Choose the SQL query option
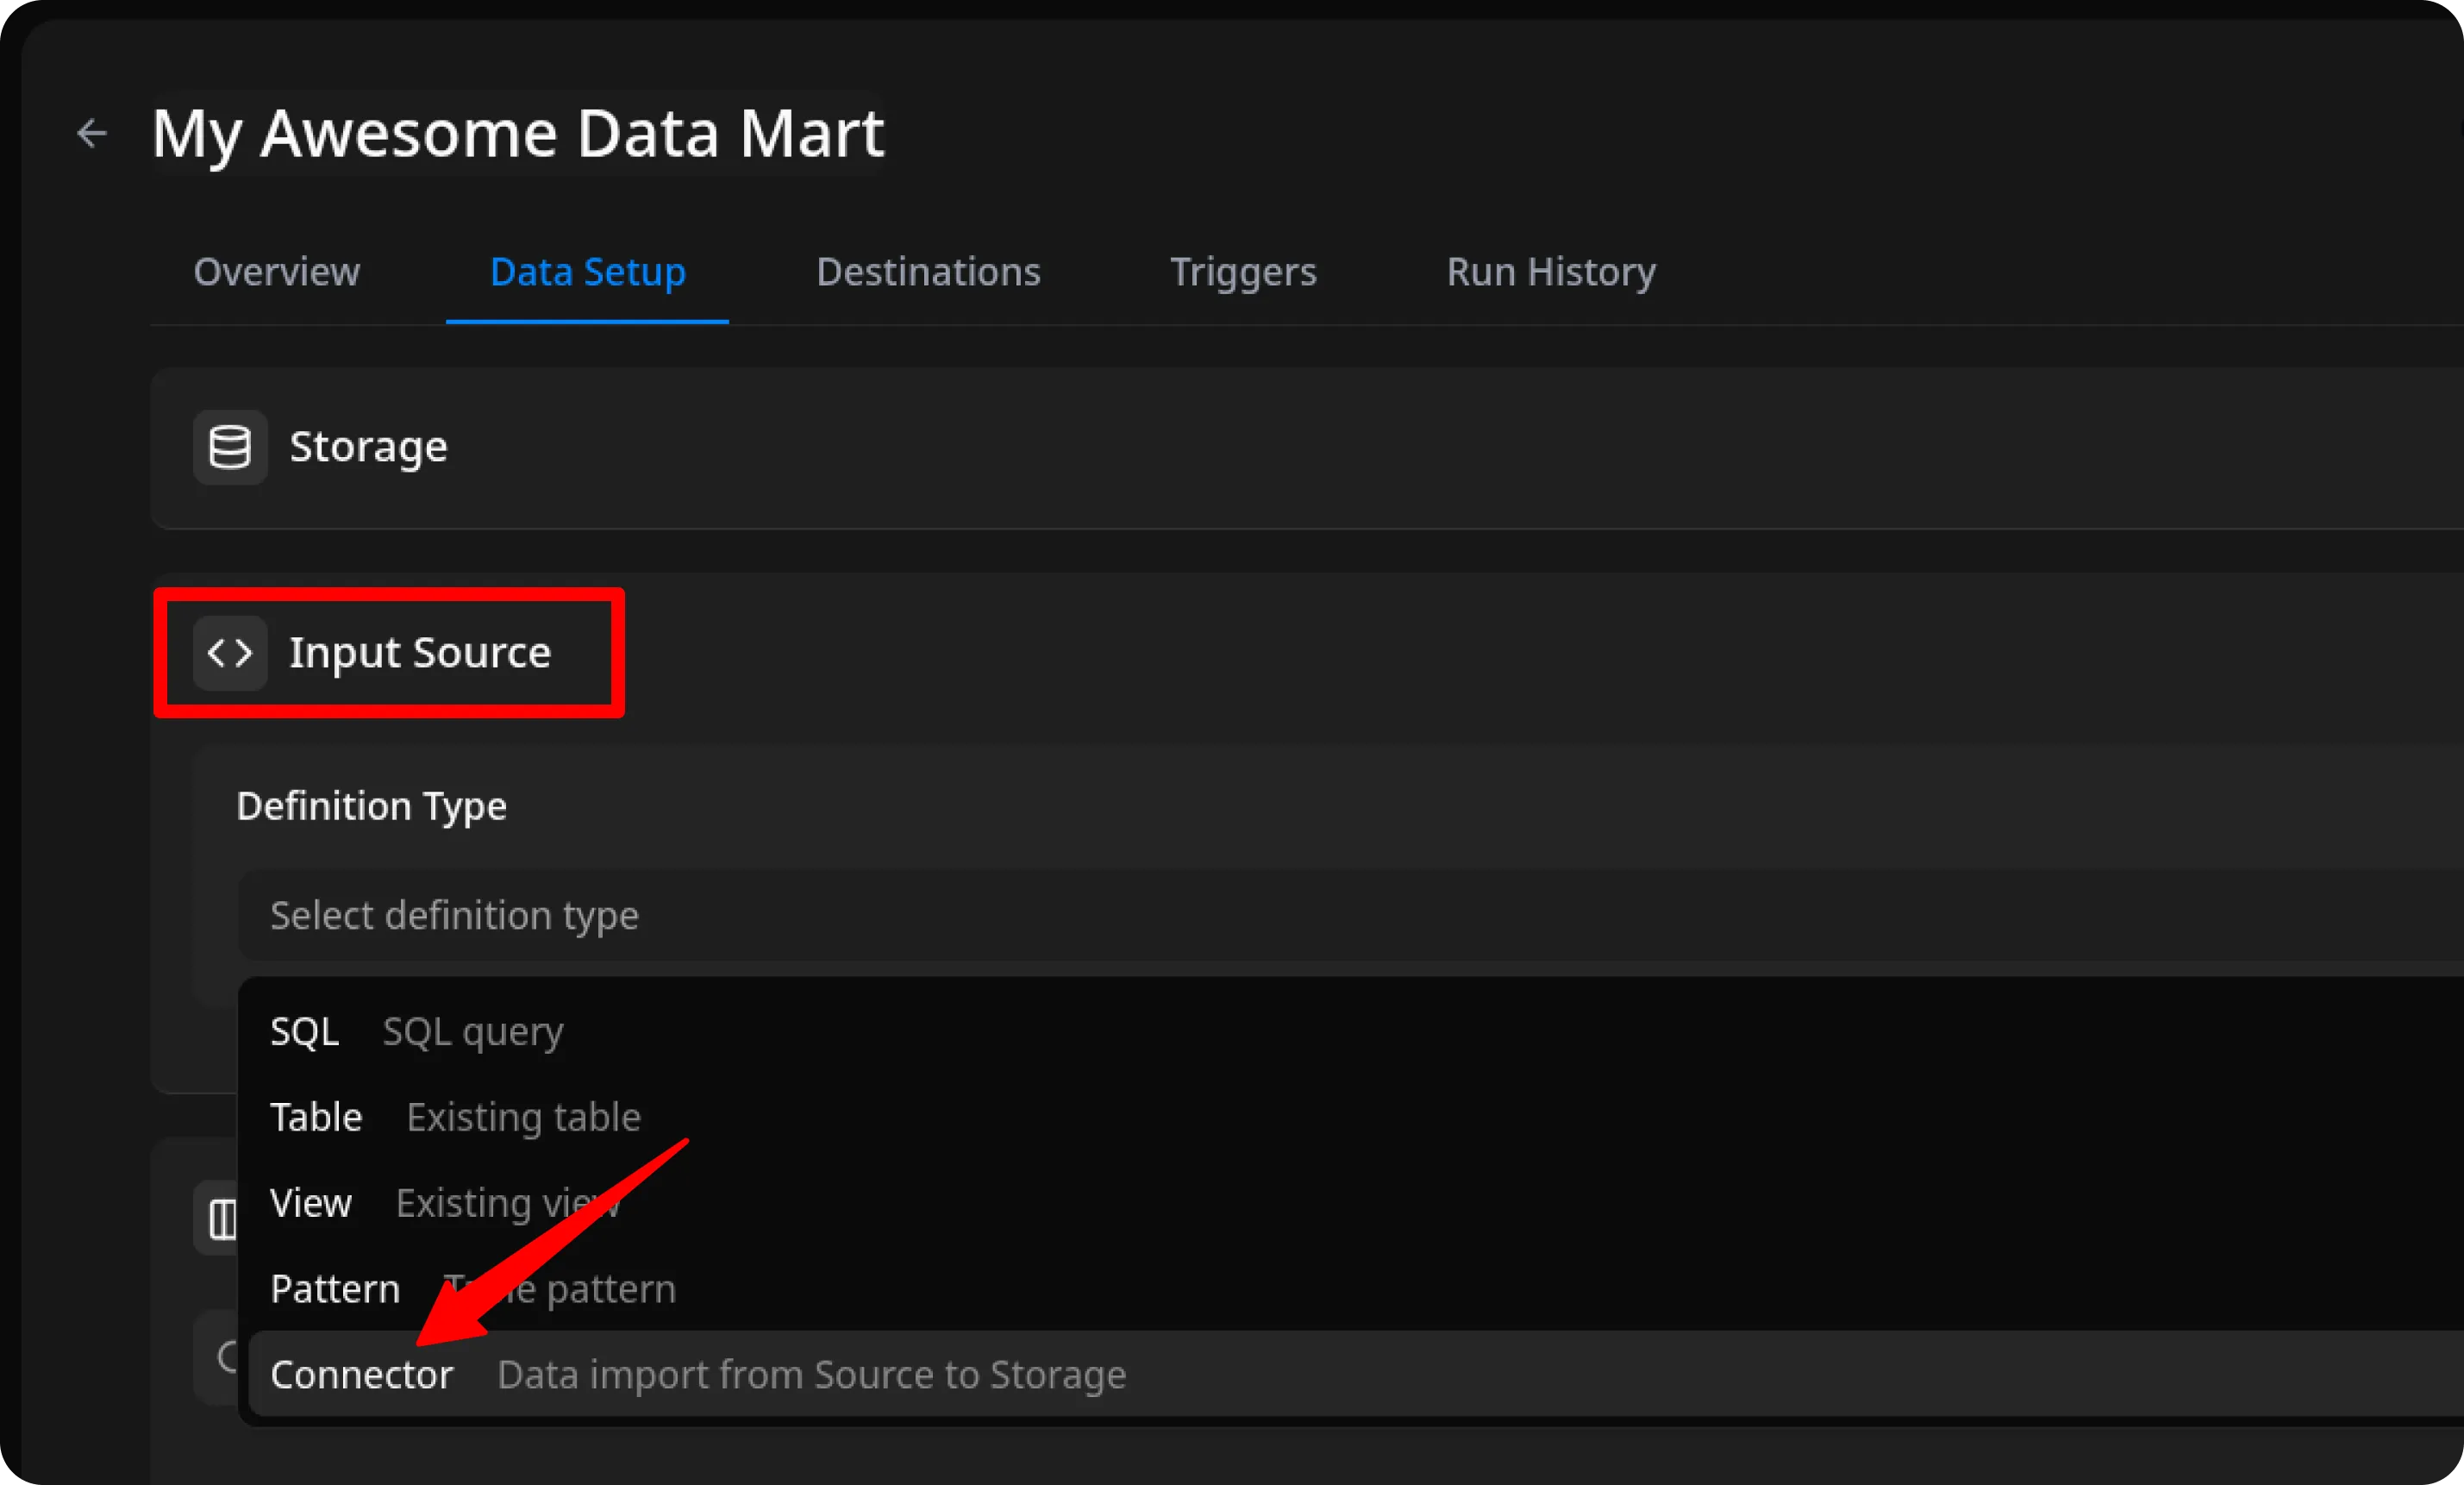2464x1485 pixels. [x=416, y=1031]
